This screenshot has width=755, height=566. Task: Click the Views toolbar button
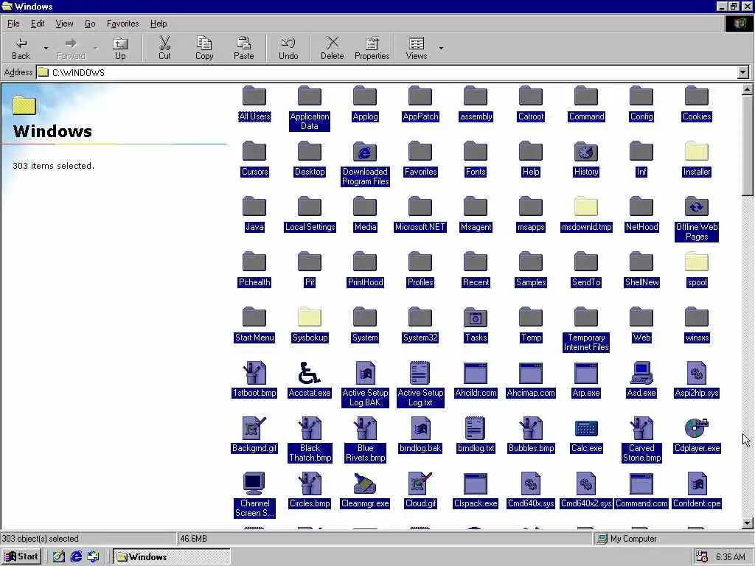[x=417, y=49]
